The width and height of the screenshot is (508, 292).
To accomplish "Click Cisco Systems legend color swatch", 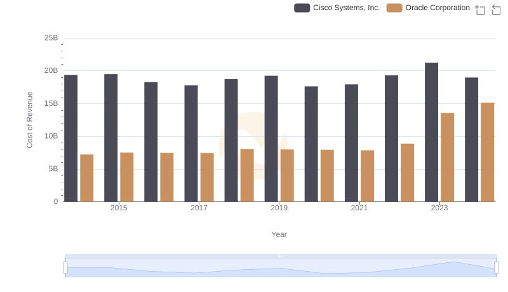I will (x=302, y=8).
